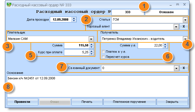
Task: Click inside the Основание text area
Action: pos(97,86)
